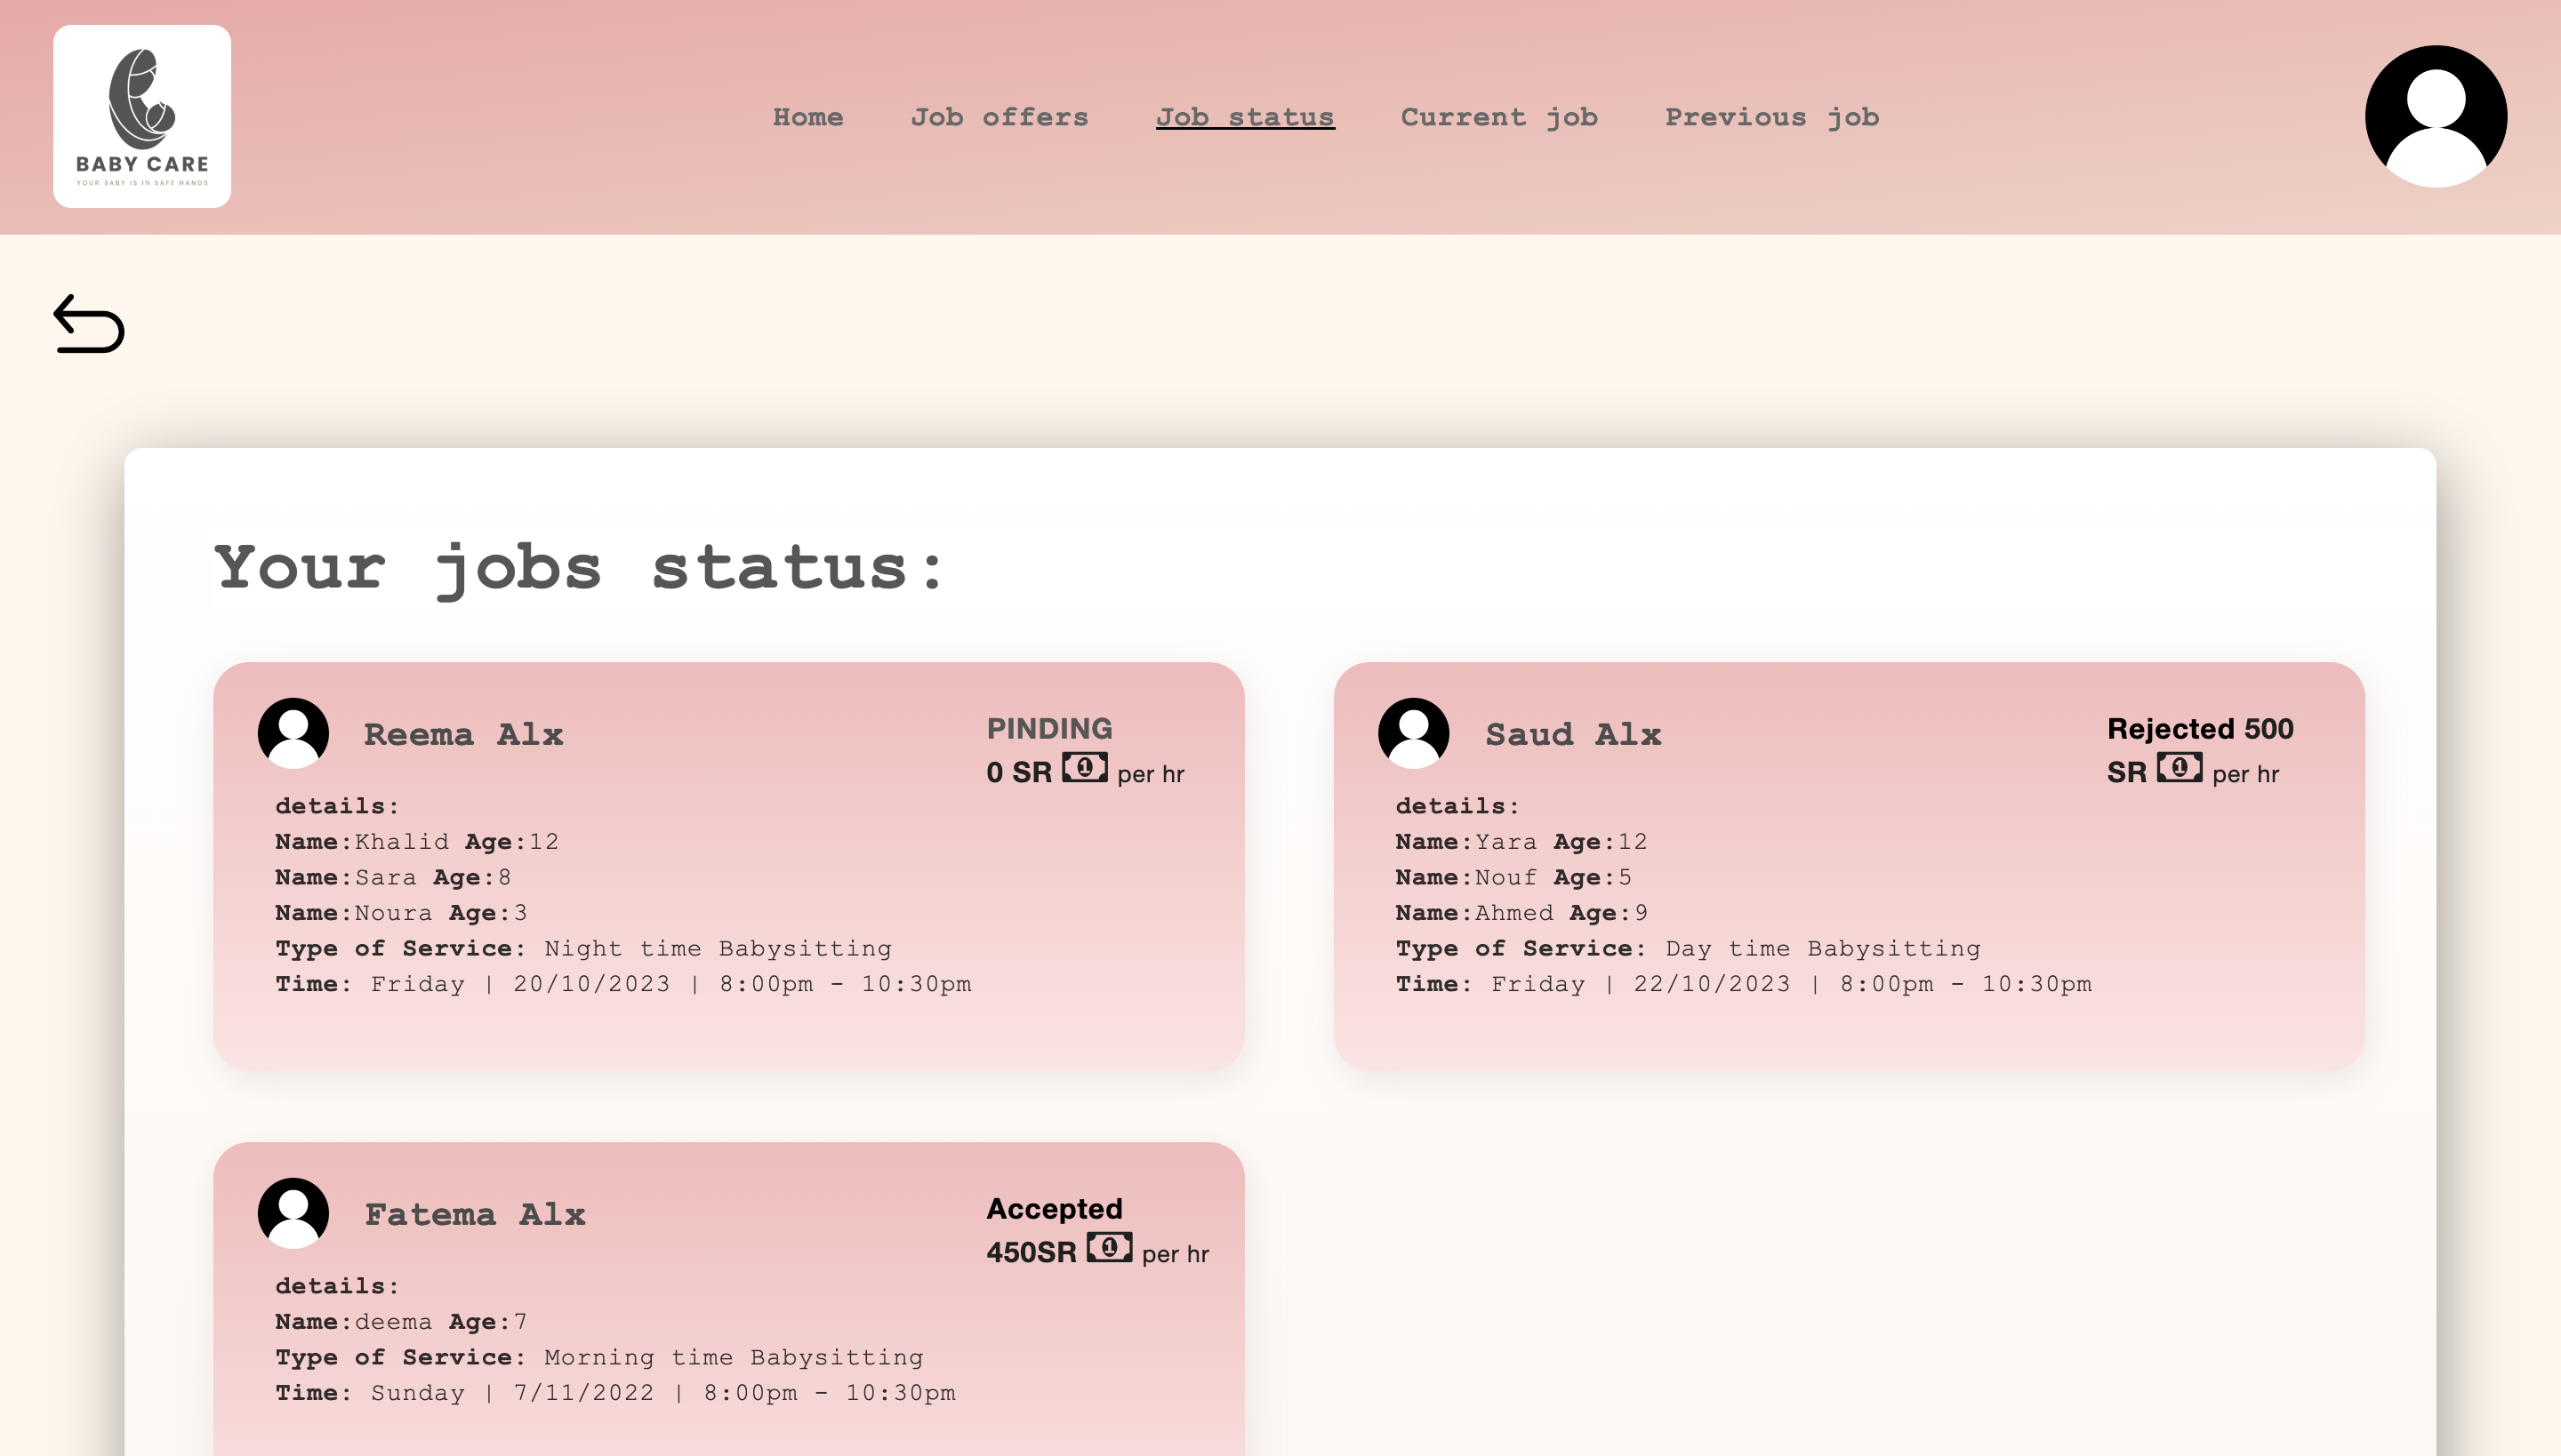Click the name Saud Alx

[x=1574, y=734]
